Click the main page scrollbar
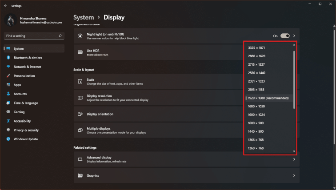Image resolution: width=336 pixels, height=190 pixels. click(334, 87)
